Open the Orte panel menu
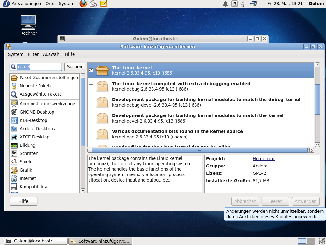The width and height of the screenshot is (326, 245). click(x=50, y=4)
